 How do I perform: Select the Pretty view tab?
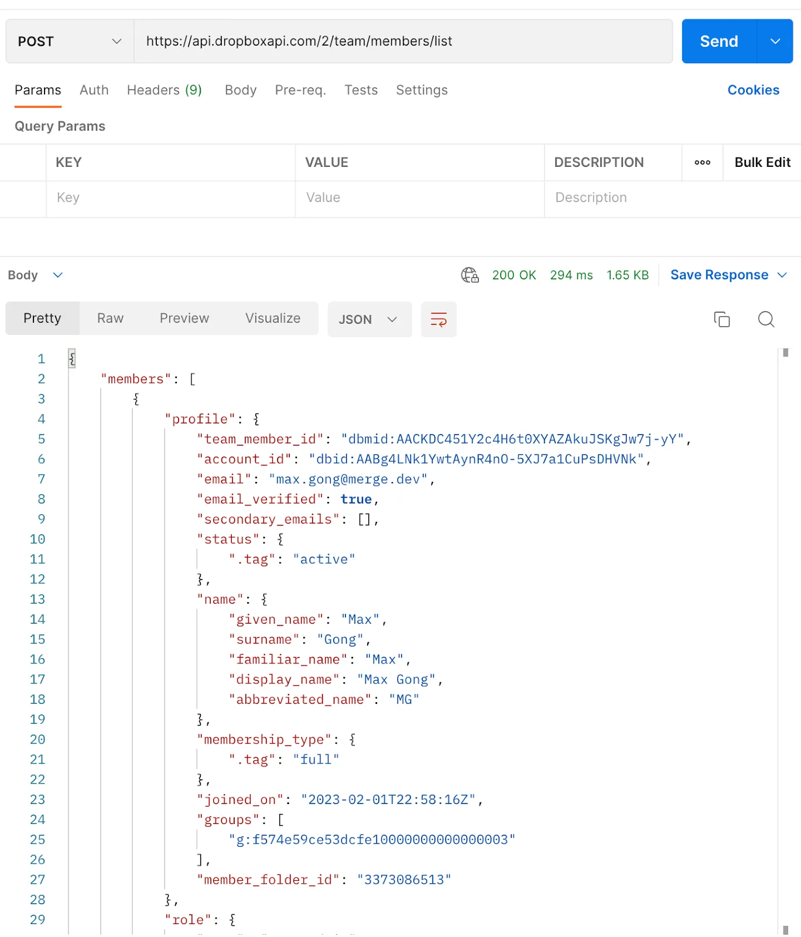tap(42, 318)
